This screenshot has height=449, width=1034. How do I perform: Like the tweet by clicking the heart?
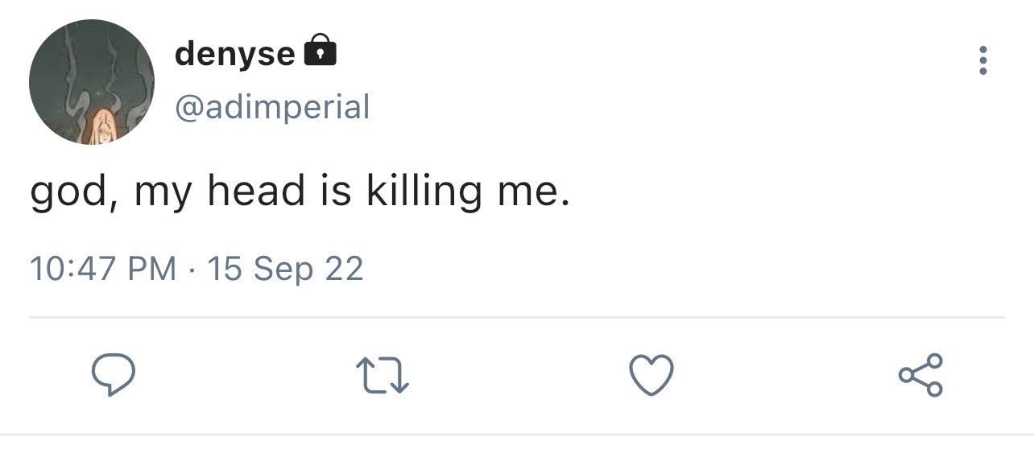pos(650,376)
